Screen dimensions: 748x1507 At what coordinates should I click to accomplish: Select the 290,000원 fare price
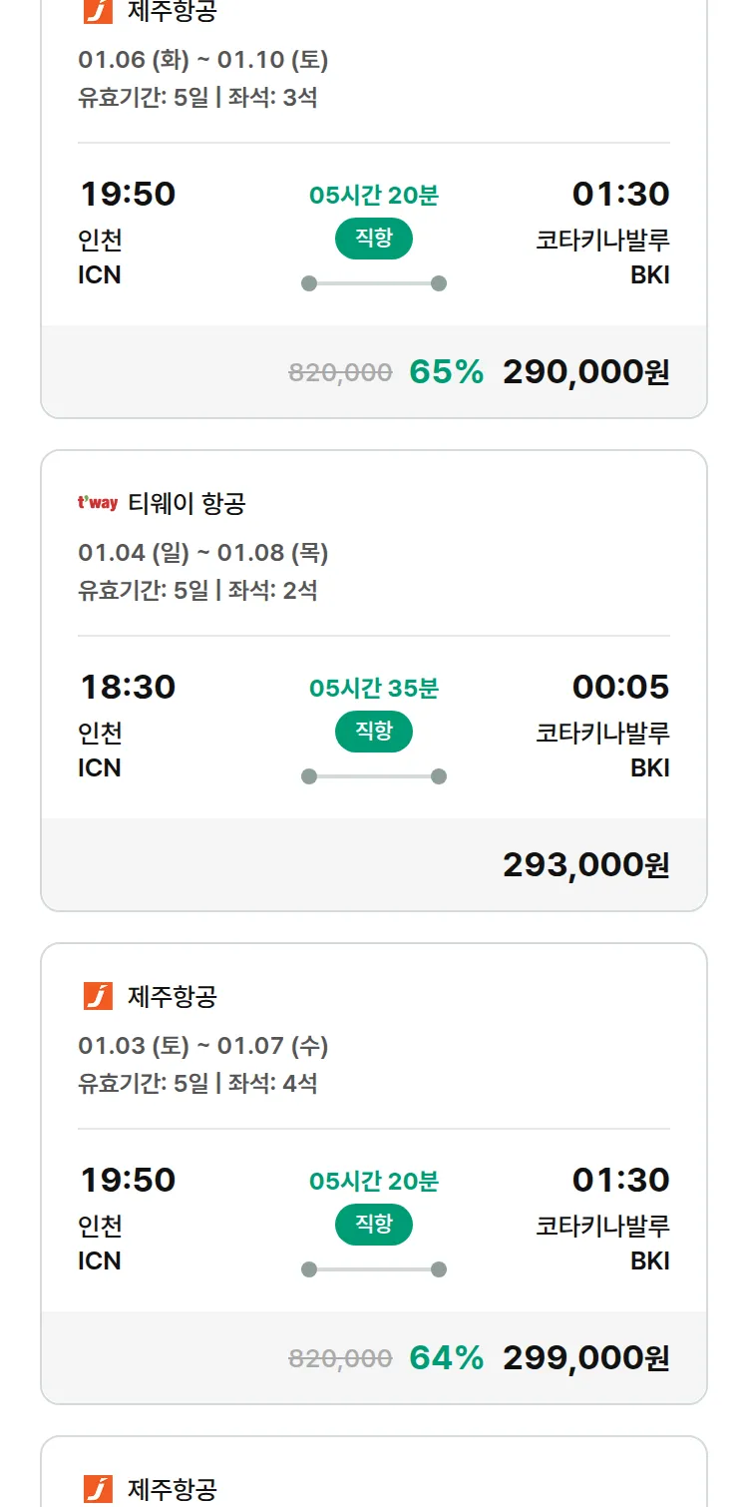(x=585, y=372)
